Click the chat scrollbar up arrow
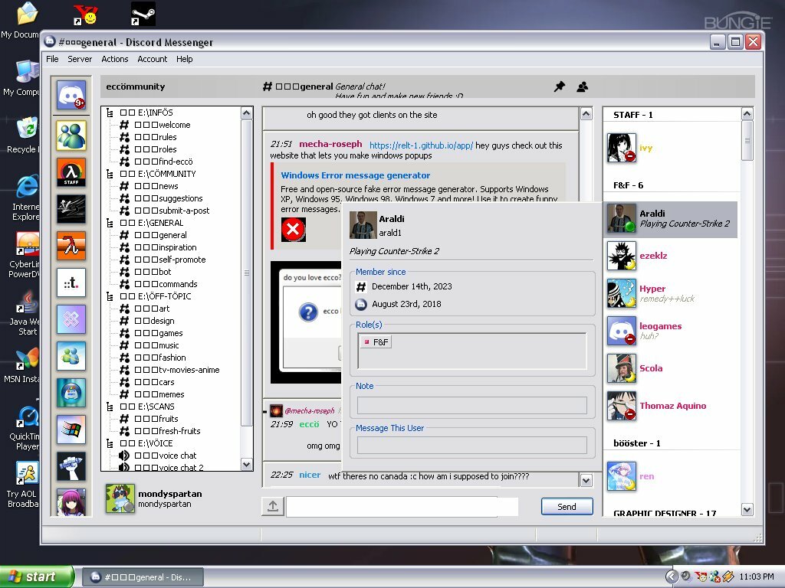 coord(586,114)
